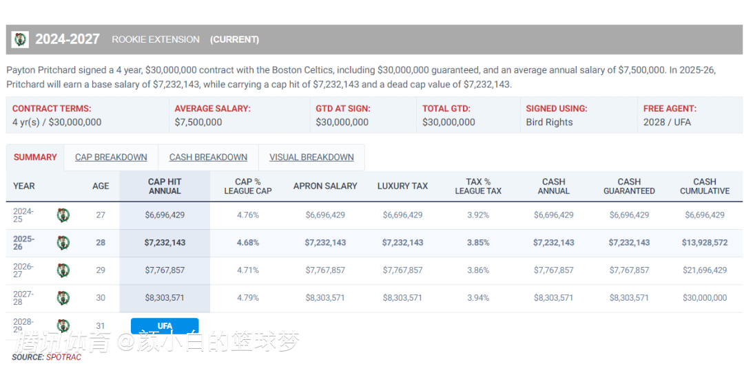
Task: Click the Celtics logo in the 2027-28 row
Action: point(63,298)
